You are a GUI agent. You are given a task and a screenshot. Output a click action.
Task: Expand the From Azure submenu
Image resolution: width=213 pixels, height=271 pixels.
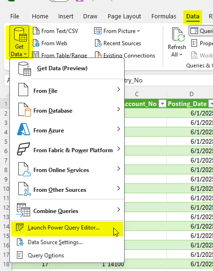coord(67,130)
